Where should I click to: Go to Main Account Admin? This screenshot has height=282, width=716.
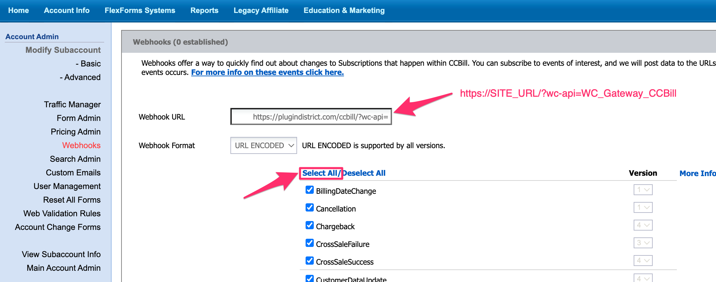64,268
